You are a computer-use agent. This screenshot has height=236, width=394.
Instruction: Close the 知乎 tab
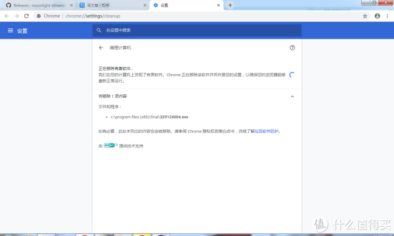[x=145, y=5]
